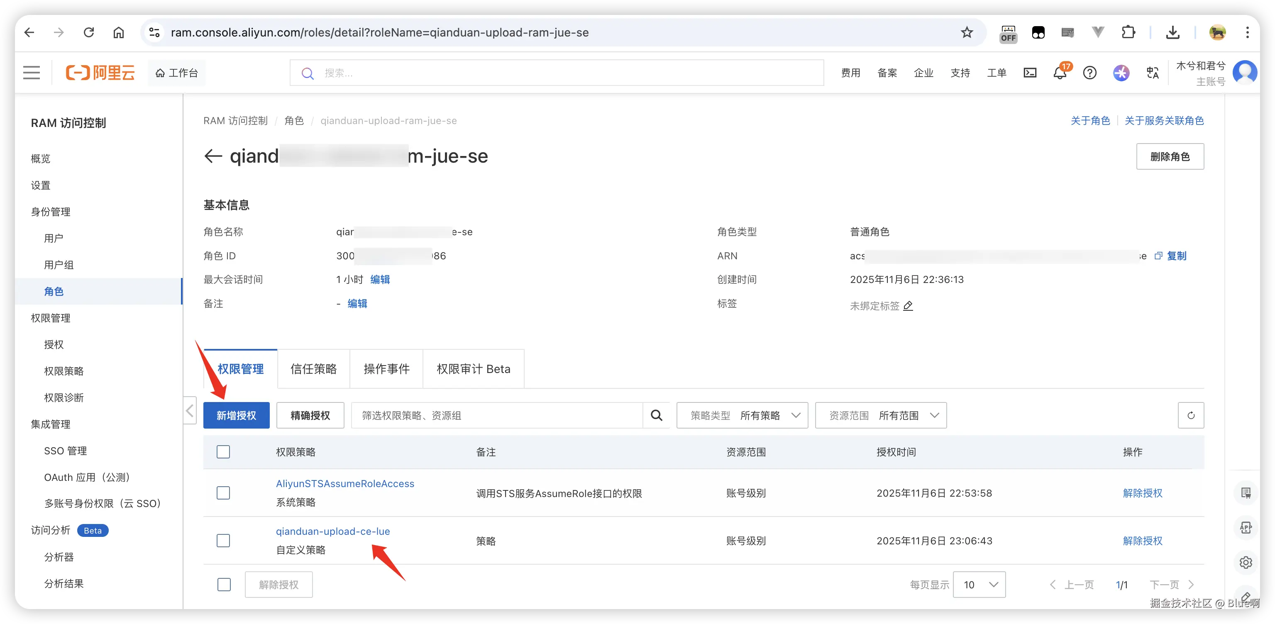Click the help question mark icon

[1089, 73]
